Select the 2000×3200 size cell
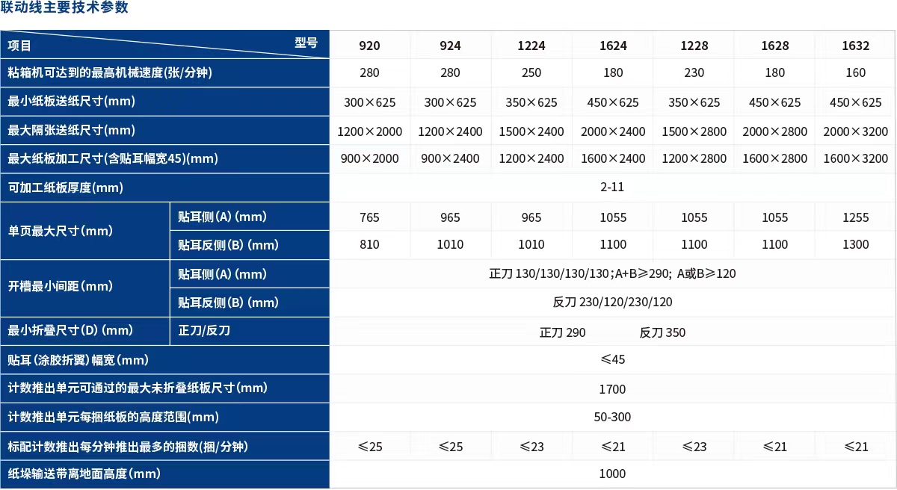Viewport: 897px width, 490px height. 855,131
